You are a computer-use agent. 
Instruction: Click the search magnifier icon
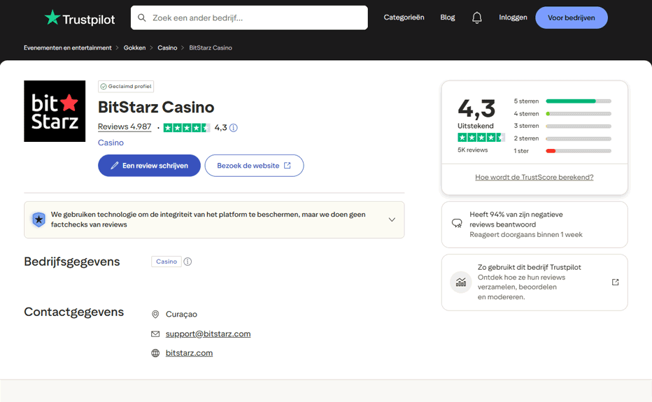click(x=142, y=18)
